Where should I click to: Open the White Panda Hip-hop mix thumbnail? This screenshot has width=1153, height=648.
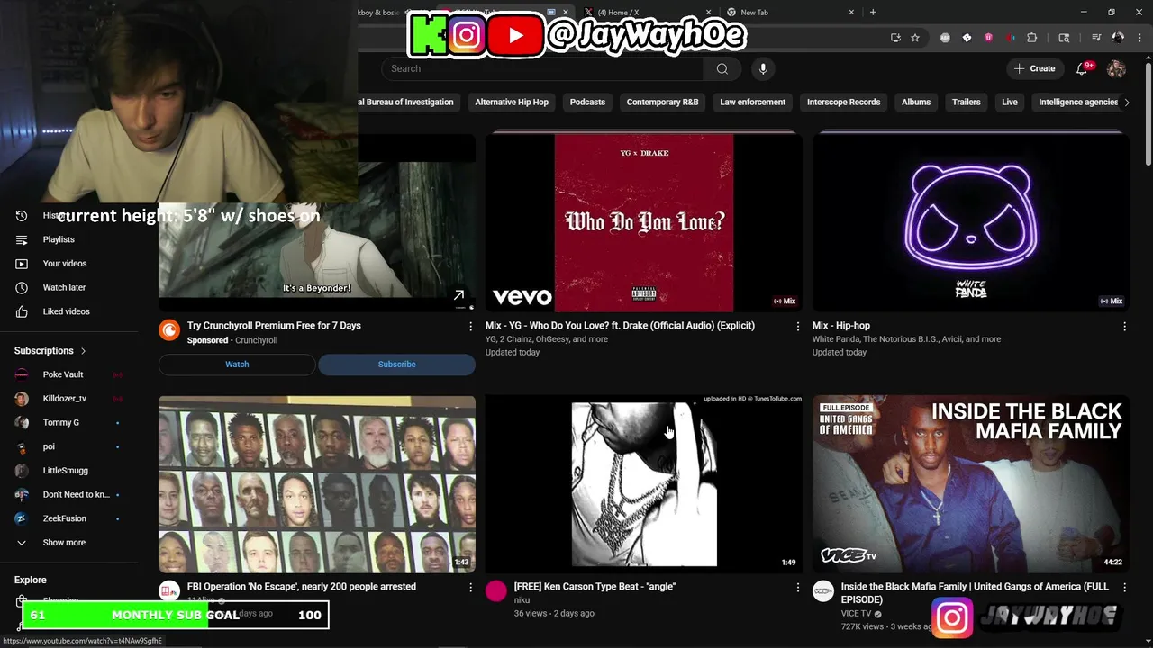click(971, 222)
